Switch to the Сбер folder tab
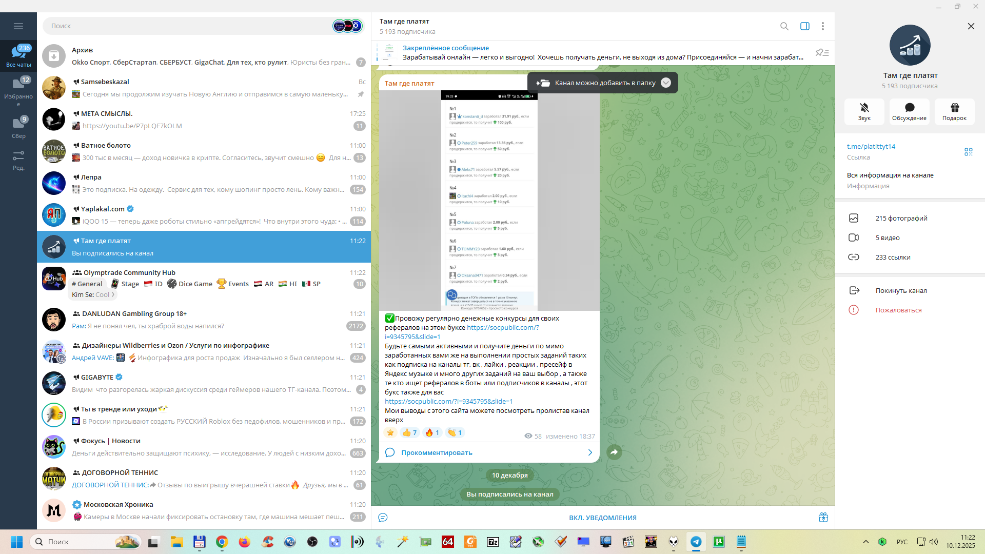985x554 pixels. pos(18,127)
